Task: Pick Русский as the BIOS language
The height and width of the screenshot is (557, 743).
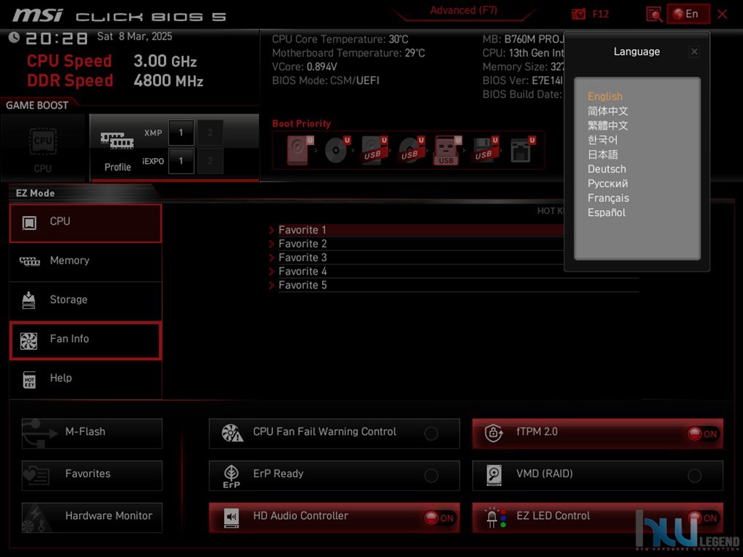Action: (x=608, y=183)
